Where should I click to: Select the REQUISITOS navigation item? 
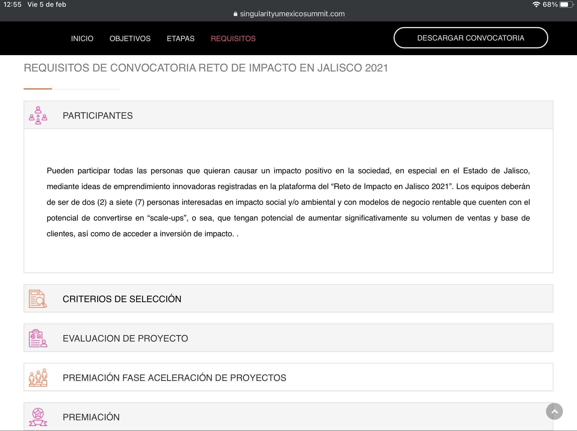pos(233,39)
